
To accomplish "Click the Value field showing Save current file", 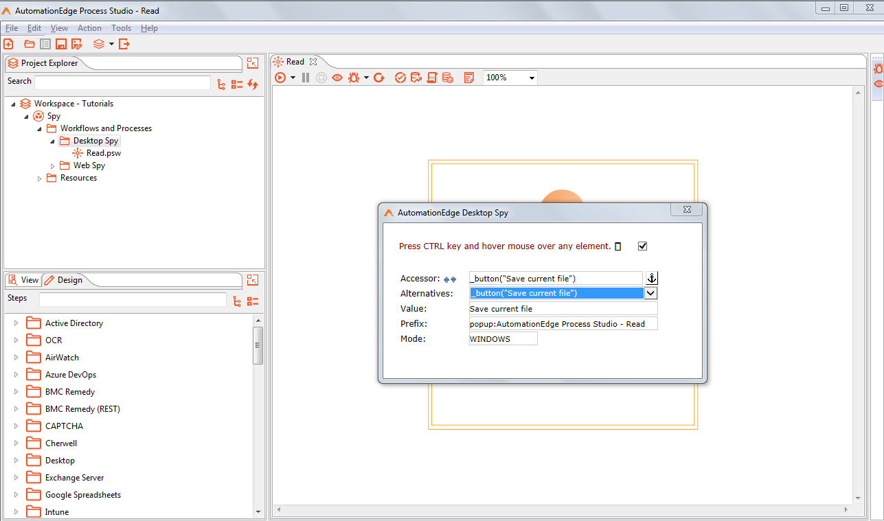I will [563, 309].
